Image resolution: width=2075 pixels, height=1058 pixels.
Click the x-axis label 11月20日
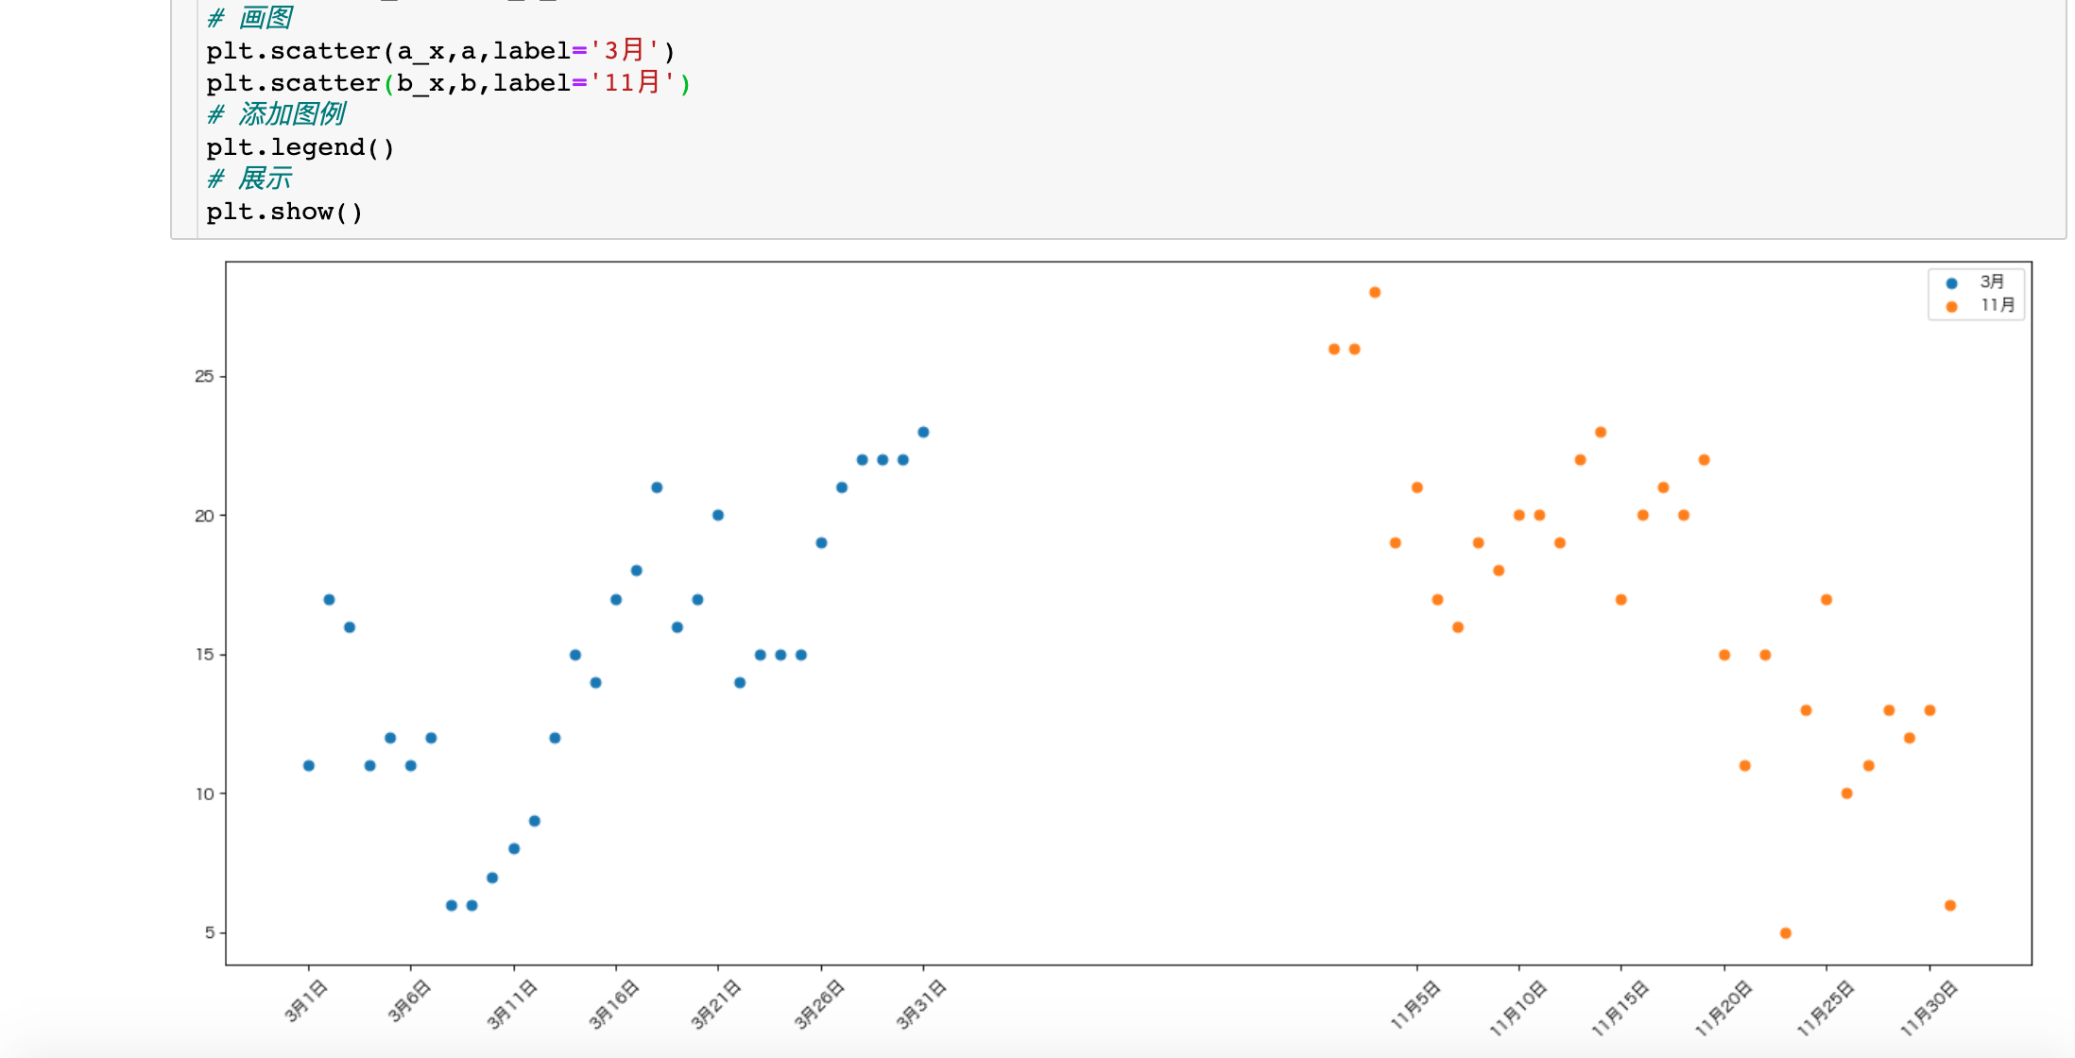click(x=1723, y=1008)
